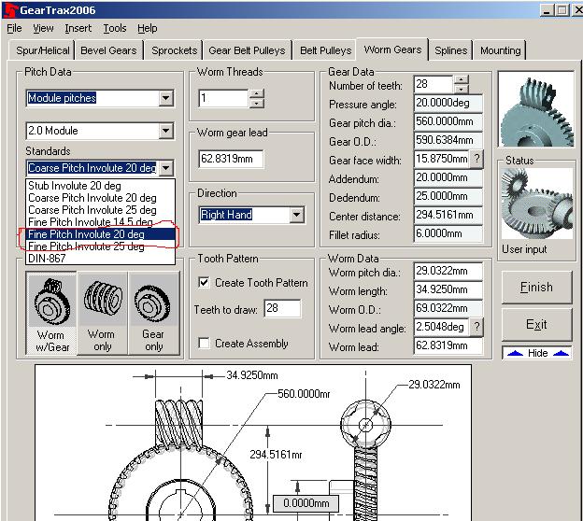Screen dimensions: 583x521
Task: Click the Gear face width field
Action: (x=442, y=159)
